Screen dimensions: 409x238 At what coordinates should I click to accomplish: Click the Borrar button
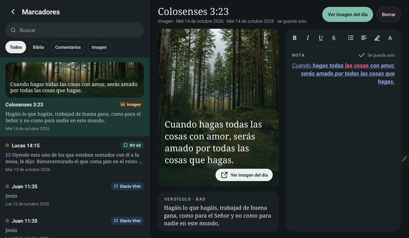389,15
